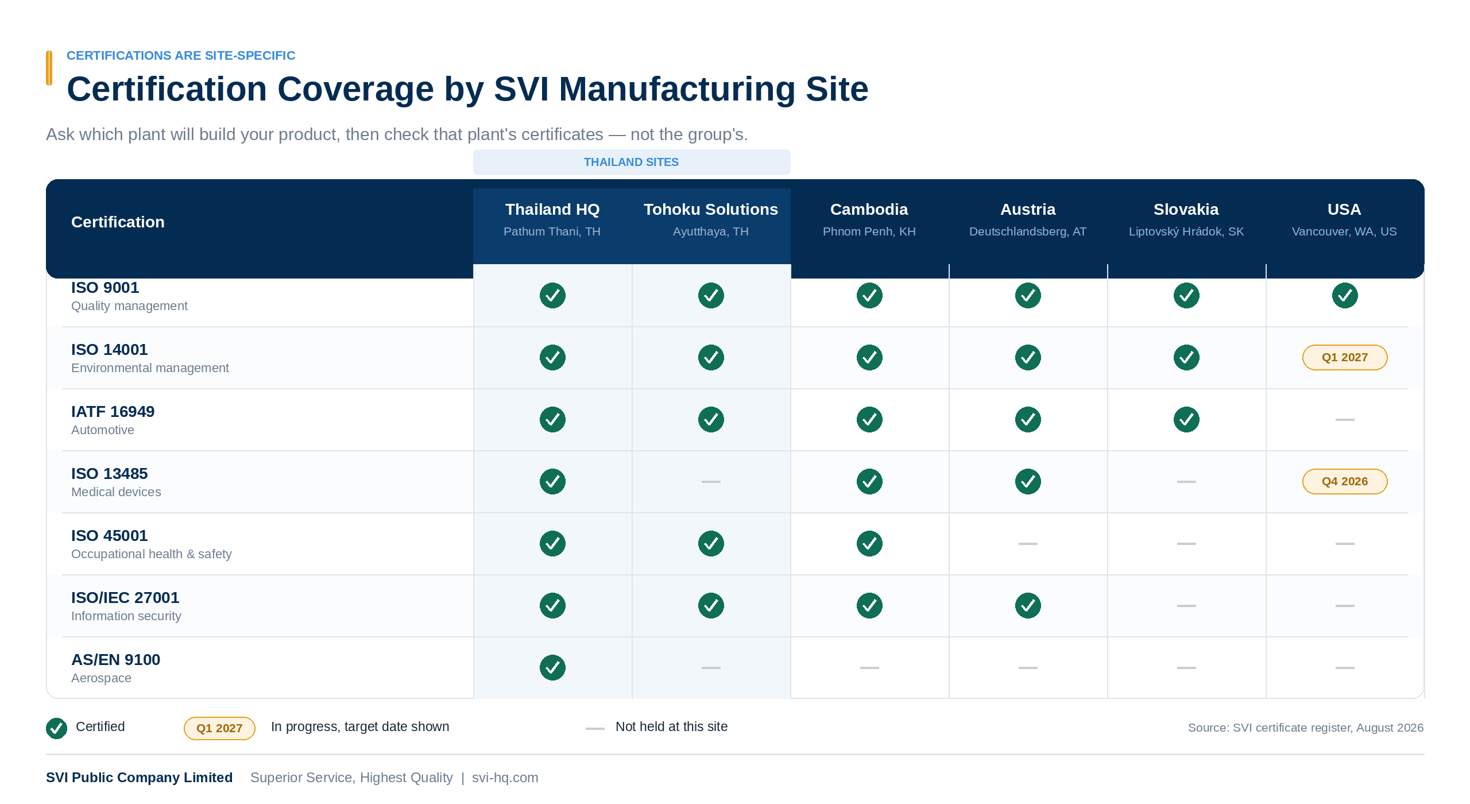The width and height of the screenshot is (1470, 804).
Task: Select the USA column header
Action: coord(1344,210)
